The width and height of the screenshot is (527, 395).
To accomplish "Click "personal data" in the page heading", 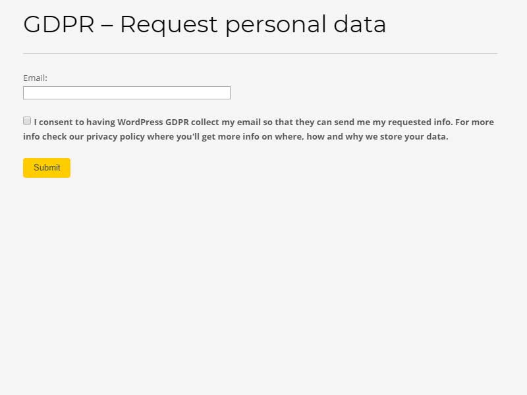I will tap(306, 24).
